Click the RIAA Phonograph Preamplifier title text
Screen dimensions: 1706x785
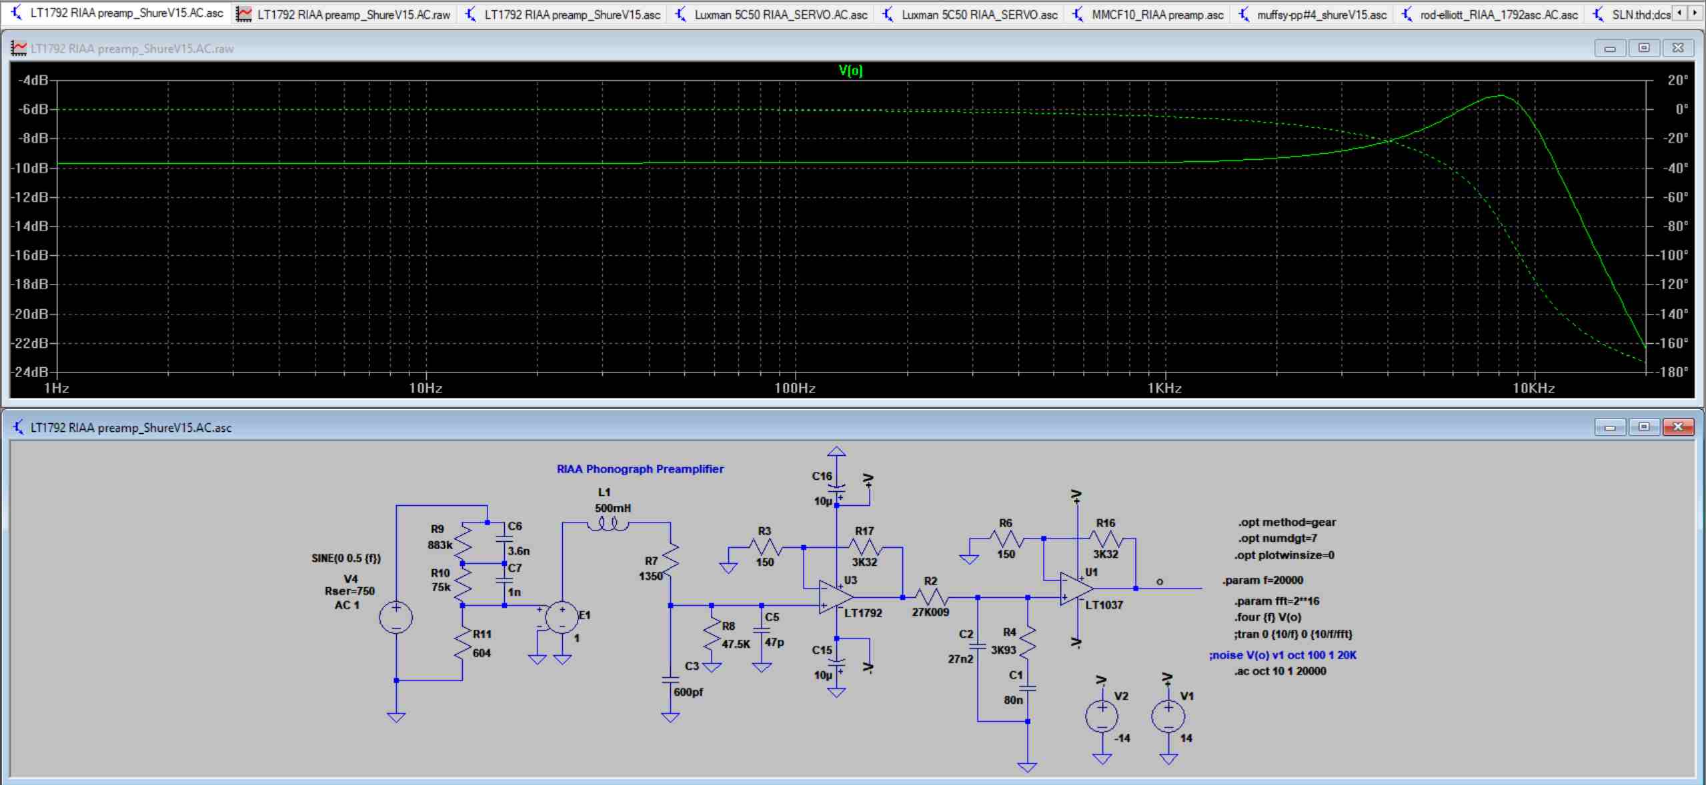[x=640, y=469]
